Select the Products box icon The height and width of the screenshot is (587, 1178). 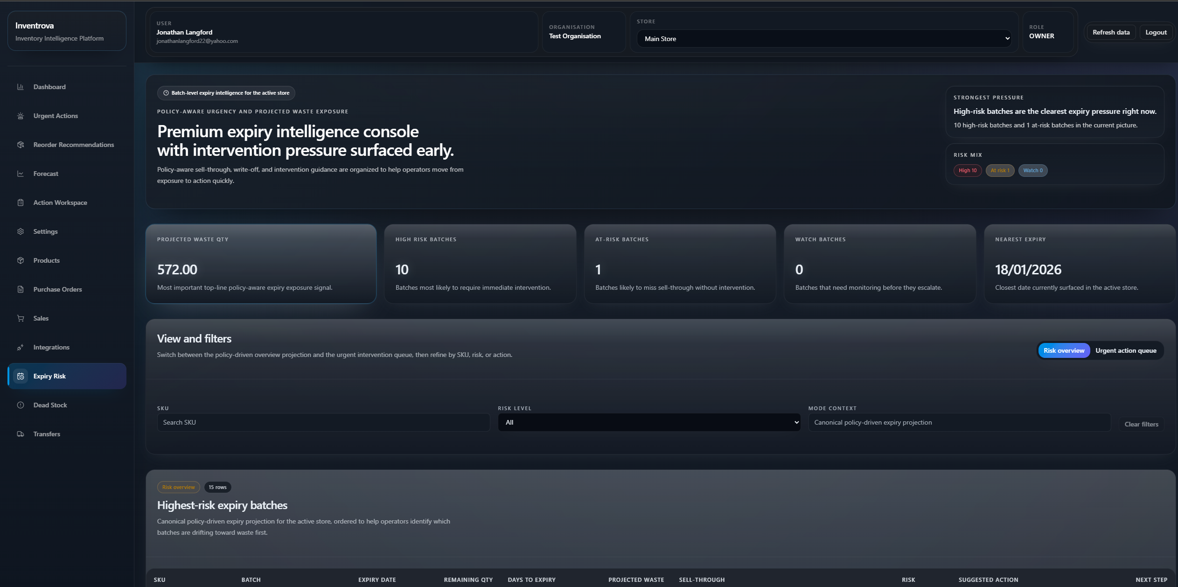click(x=21, y=260)
